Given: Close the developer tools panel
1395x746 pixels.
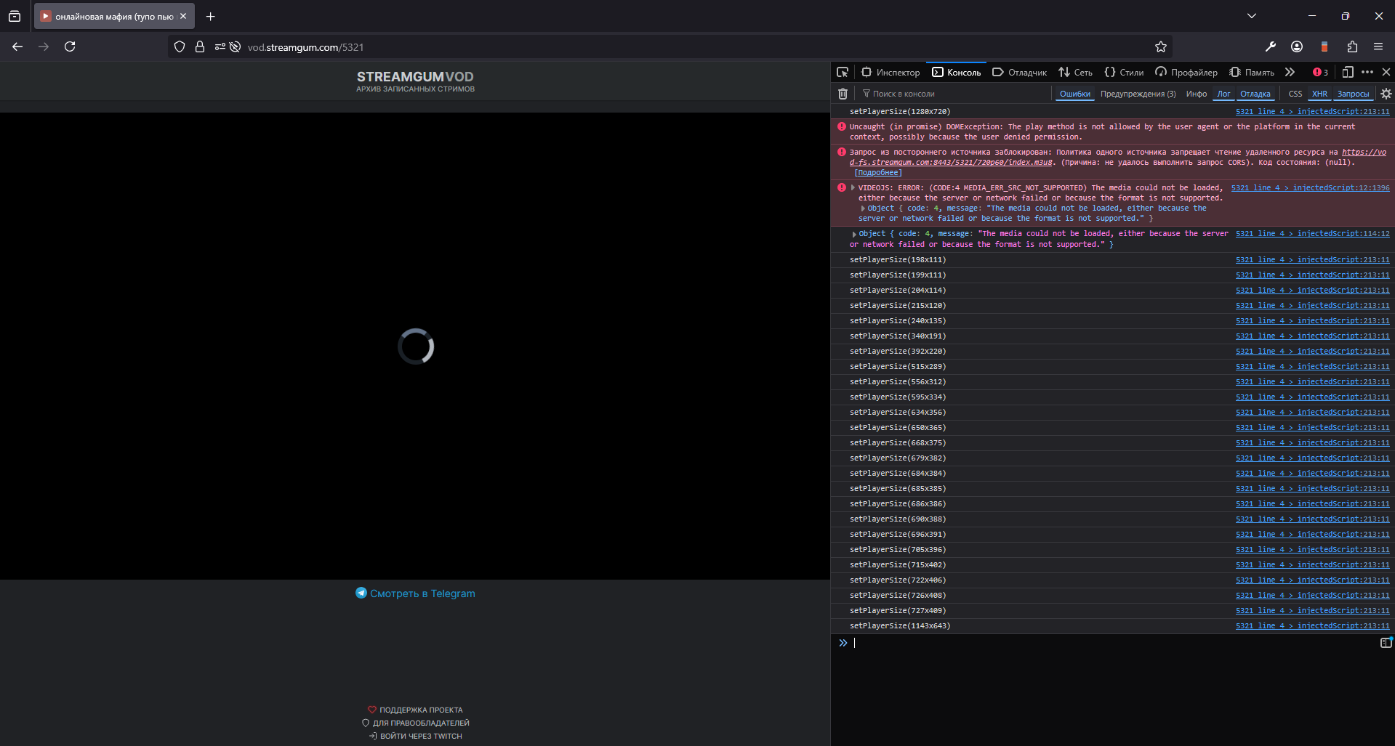Looking at the screenshot, I should pyautogui.click(x=1386, y=72).
